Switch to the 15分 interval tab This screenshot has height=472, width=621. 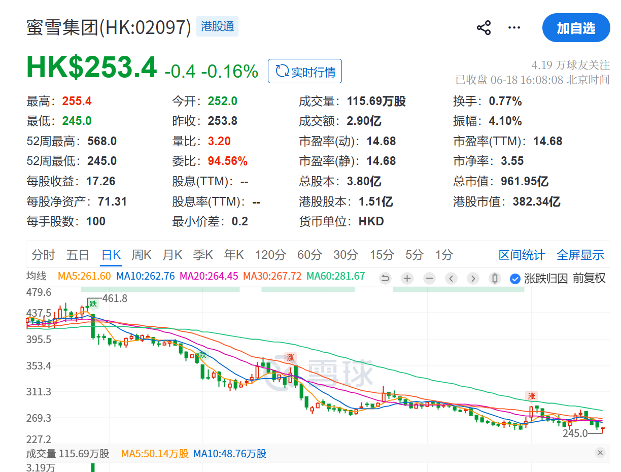click(382, 255)
